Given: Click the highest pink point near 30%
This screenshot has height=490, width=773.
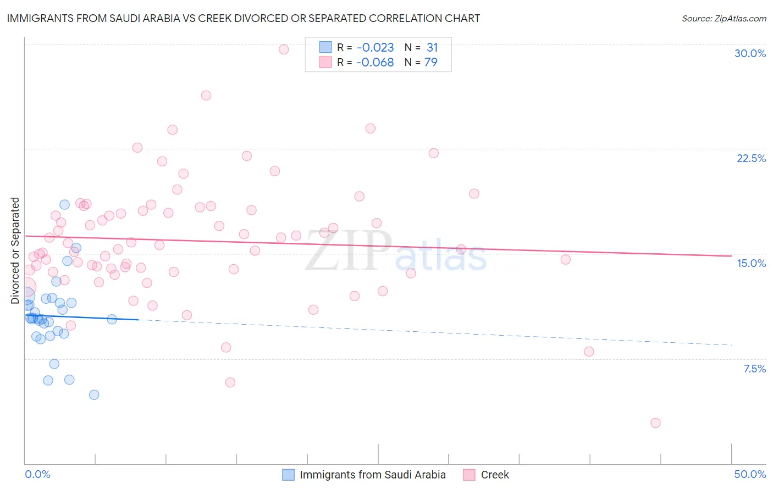Looking at the screenshot, I should pyautogui.click(x=284, y=49).
